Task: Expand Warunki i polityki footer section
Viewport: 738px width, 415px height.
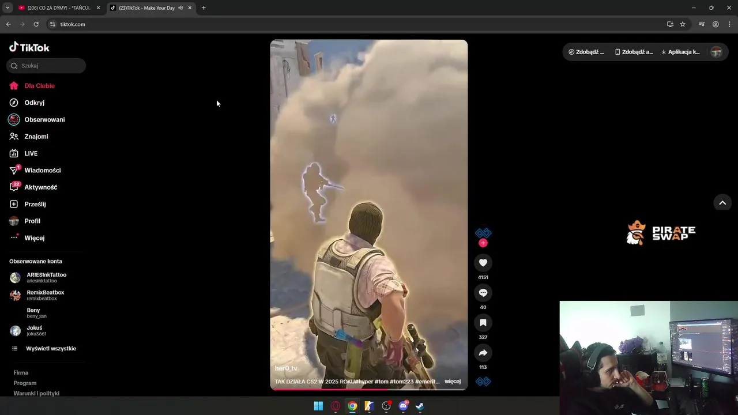Action: click(36, 394)
